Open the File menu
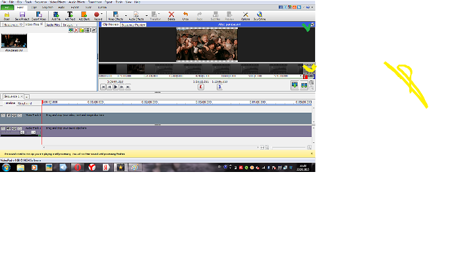The width and height of the screenshot is (450, 253). (x=4, y=2)
